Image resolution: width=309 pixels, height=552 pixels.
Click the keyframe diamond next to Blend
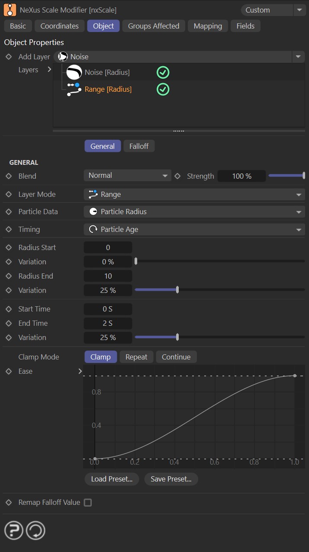pyautogui.click(x=8, y=176)
